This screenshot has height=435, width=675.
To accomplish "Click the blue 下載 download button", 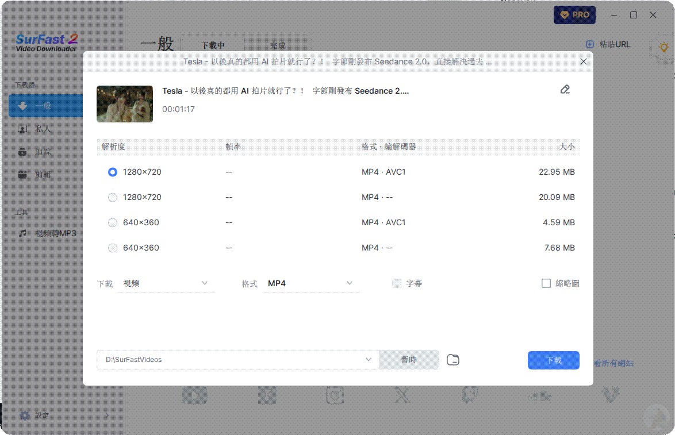I will point(554,360).
